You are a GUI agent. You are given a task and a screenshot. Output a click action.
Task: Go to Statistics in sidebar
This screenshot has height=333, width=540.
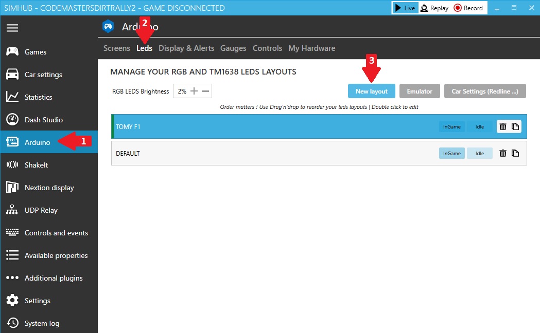tap(39, 97)
